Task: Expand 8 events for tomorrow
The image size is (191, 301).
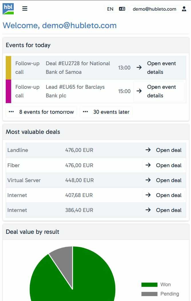Action: [42, 112]
